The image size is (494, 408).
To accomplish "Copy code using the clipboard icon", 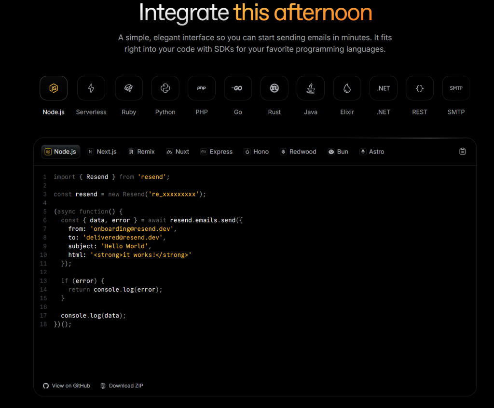I will click(x=462, y=151).
